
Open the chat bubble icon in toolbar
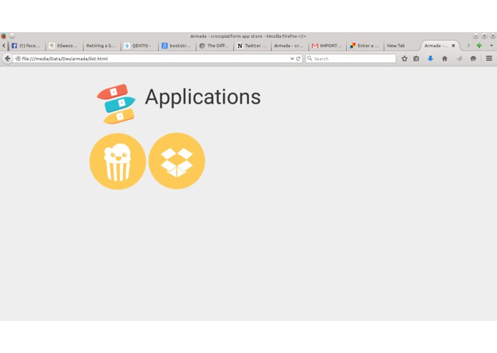[473, 59]
